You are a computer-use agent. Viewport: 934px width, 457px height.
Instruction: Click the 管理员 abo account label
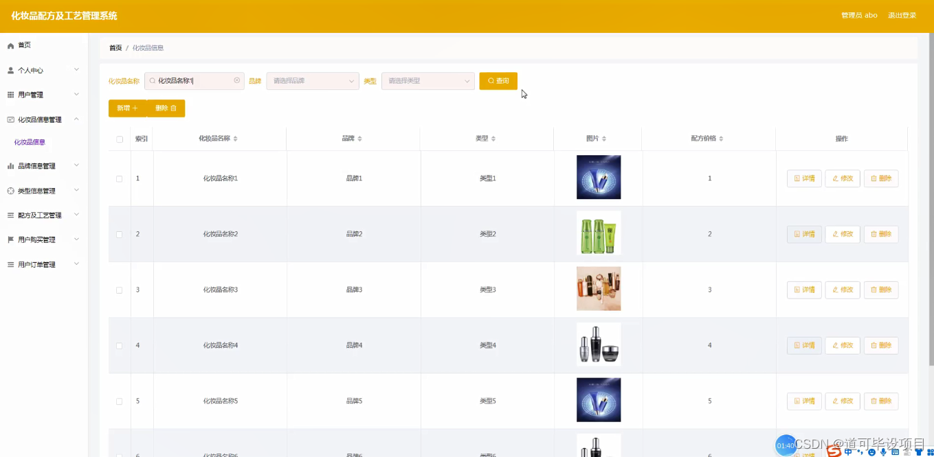[859, 15]
